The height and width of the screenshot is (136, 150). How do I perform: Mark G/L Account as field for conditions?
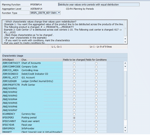click(96, 78)
